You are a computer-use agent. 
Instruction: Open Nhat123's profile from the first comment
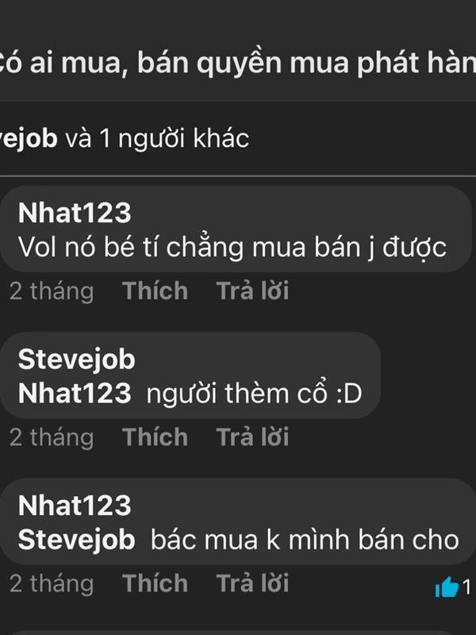click(75, 213)
